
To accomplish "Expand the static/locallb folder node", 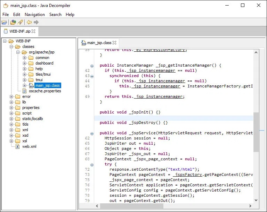I will 11,119.
